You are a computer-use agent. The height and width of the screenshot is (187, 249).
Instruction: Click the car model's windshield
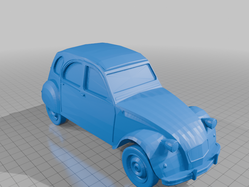click(131, 79)
